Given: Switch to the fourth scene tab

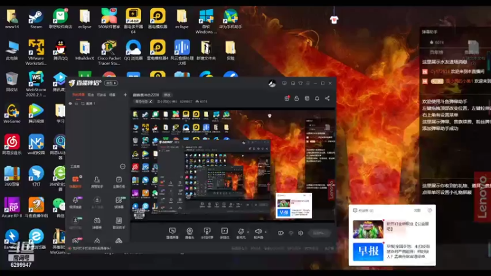Looking at the screenshot, I should pyautogui.click(x=112, y=94).
